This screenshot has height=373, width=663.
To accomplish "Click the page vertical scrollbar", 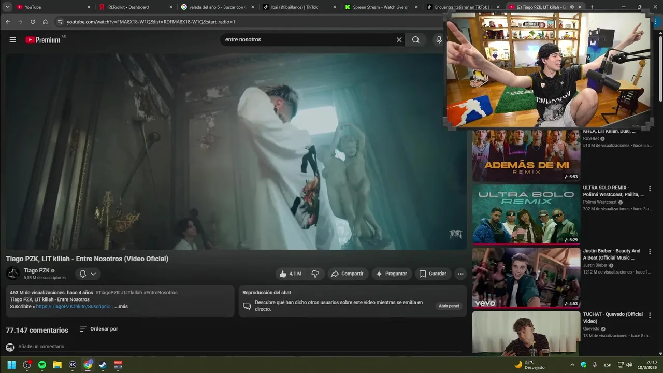I will 660,67.
